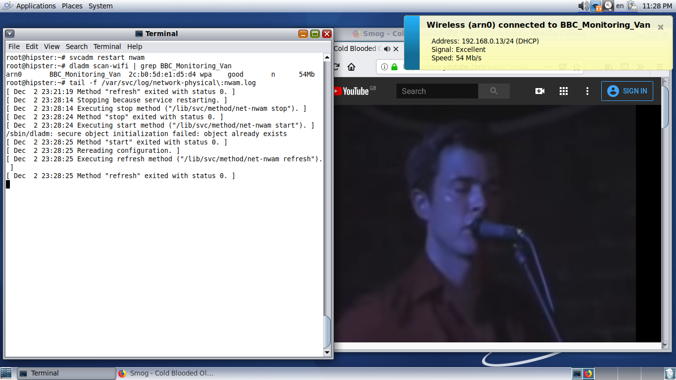Open the YouTube three-dot settings menu

[x=587, y=91]
